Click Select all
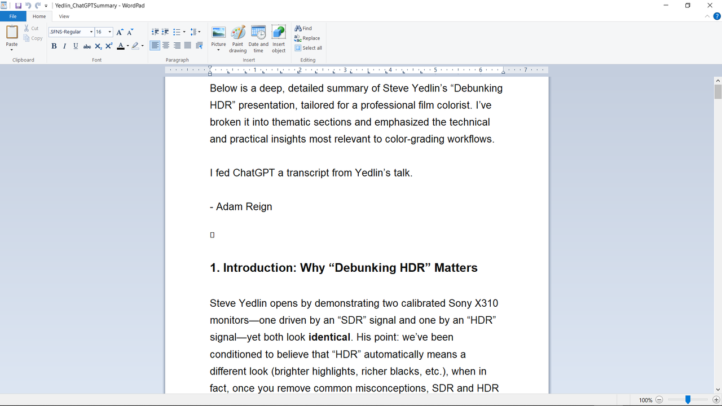The width and height of the screenshot is (722, 406). click(x=309, y=48)
